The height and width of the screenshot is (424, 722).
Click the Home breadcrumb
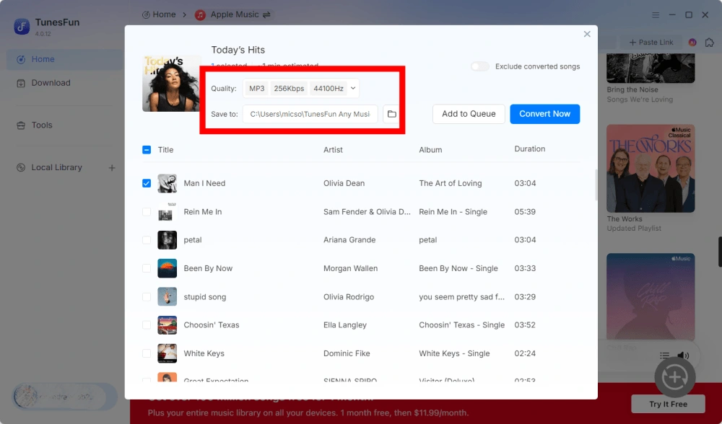[x=159, y=14]
